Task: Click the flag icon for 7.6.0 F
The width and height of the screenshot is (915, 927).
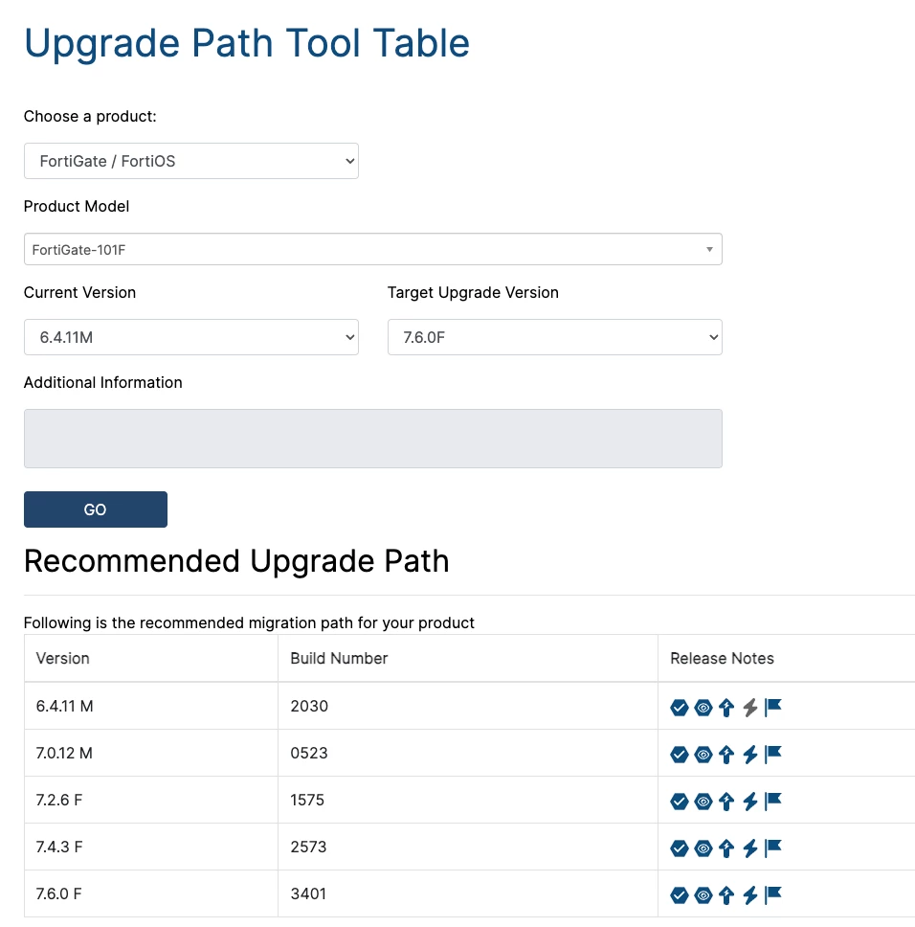Action: point(773,895)
